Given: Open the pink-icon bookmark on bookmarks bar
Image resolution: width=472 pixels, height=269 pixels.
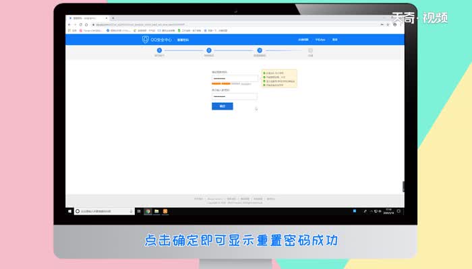Looking at the screenshot, I should 91,31.
